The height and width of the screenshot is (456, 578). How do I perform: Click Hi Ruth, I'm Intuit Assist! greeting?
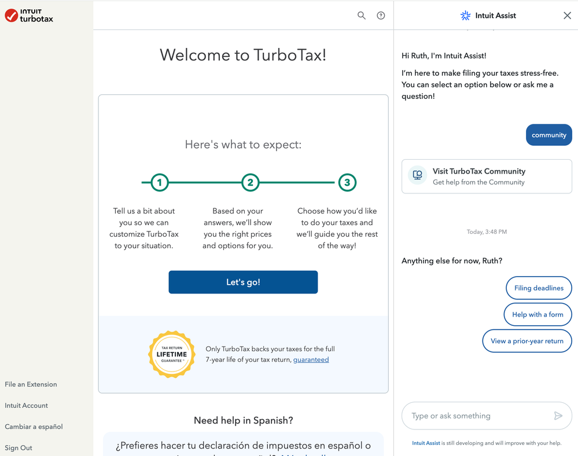pyautogui.click(x=444, y=56)
